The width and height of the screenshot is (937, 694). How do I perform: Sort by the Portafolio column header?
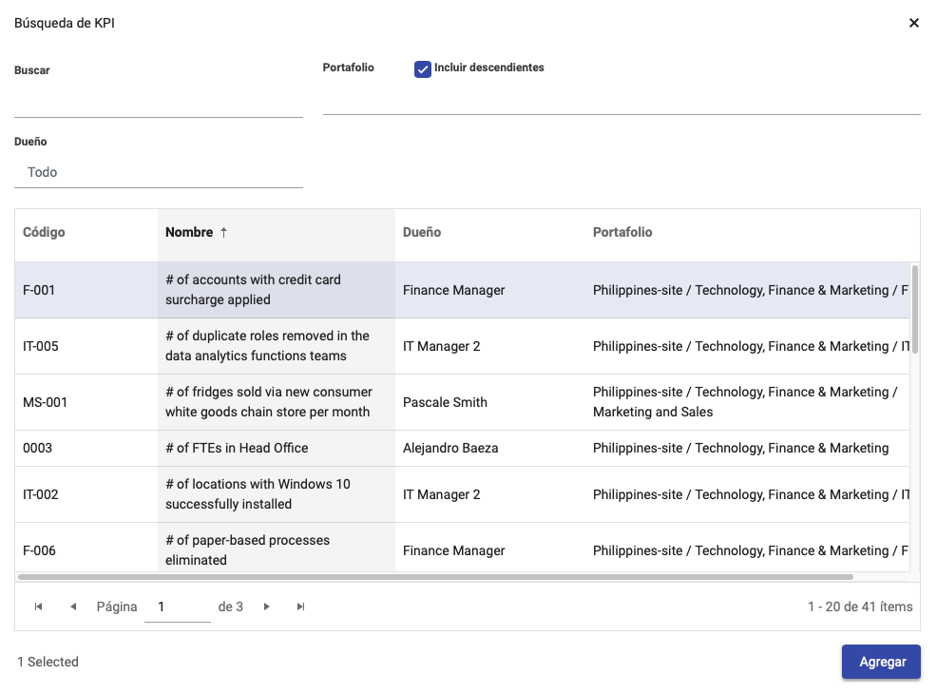coord(622,232)
